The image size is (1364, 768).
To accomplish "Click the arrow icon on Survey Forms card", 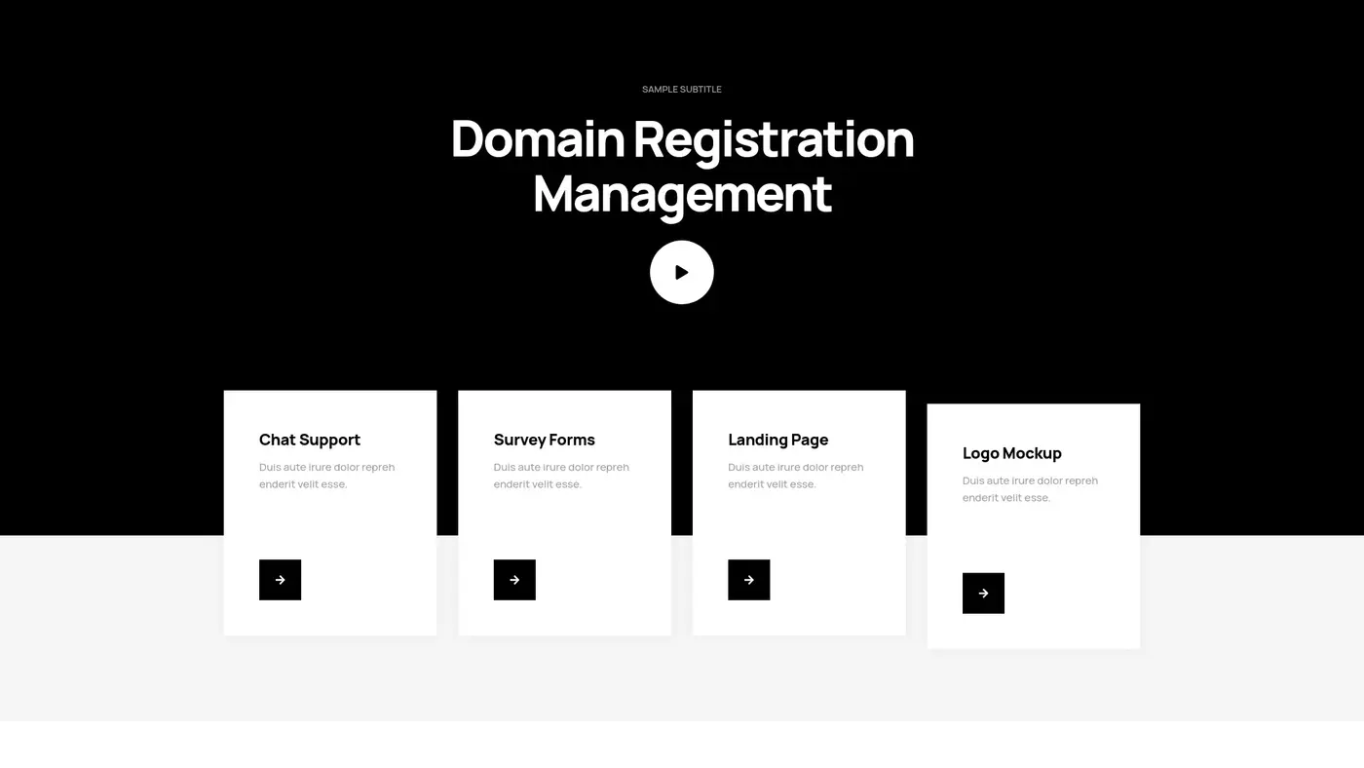I will (514, 579).
